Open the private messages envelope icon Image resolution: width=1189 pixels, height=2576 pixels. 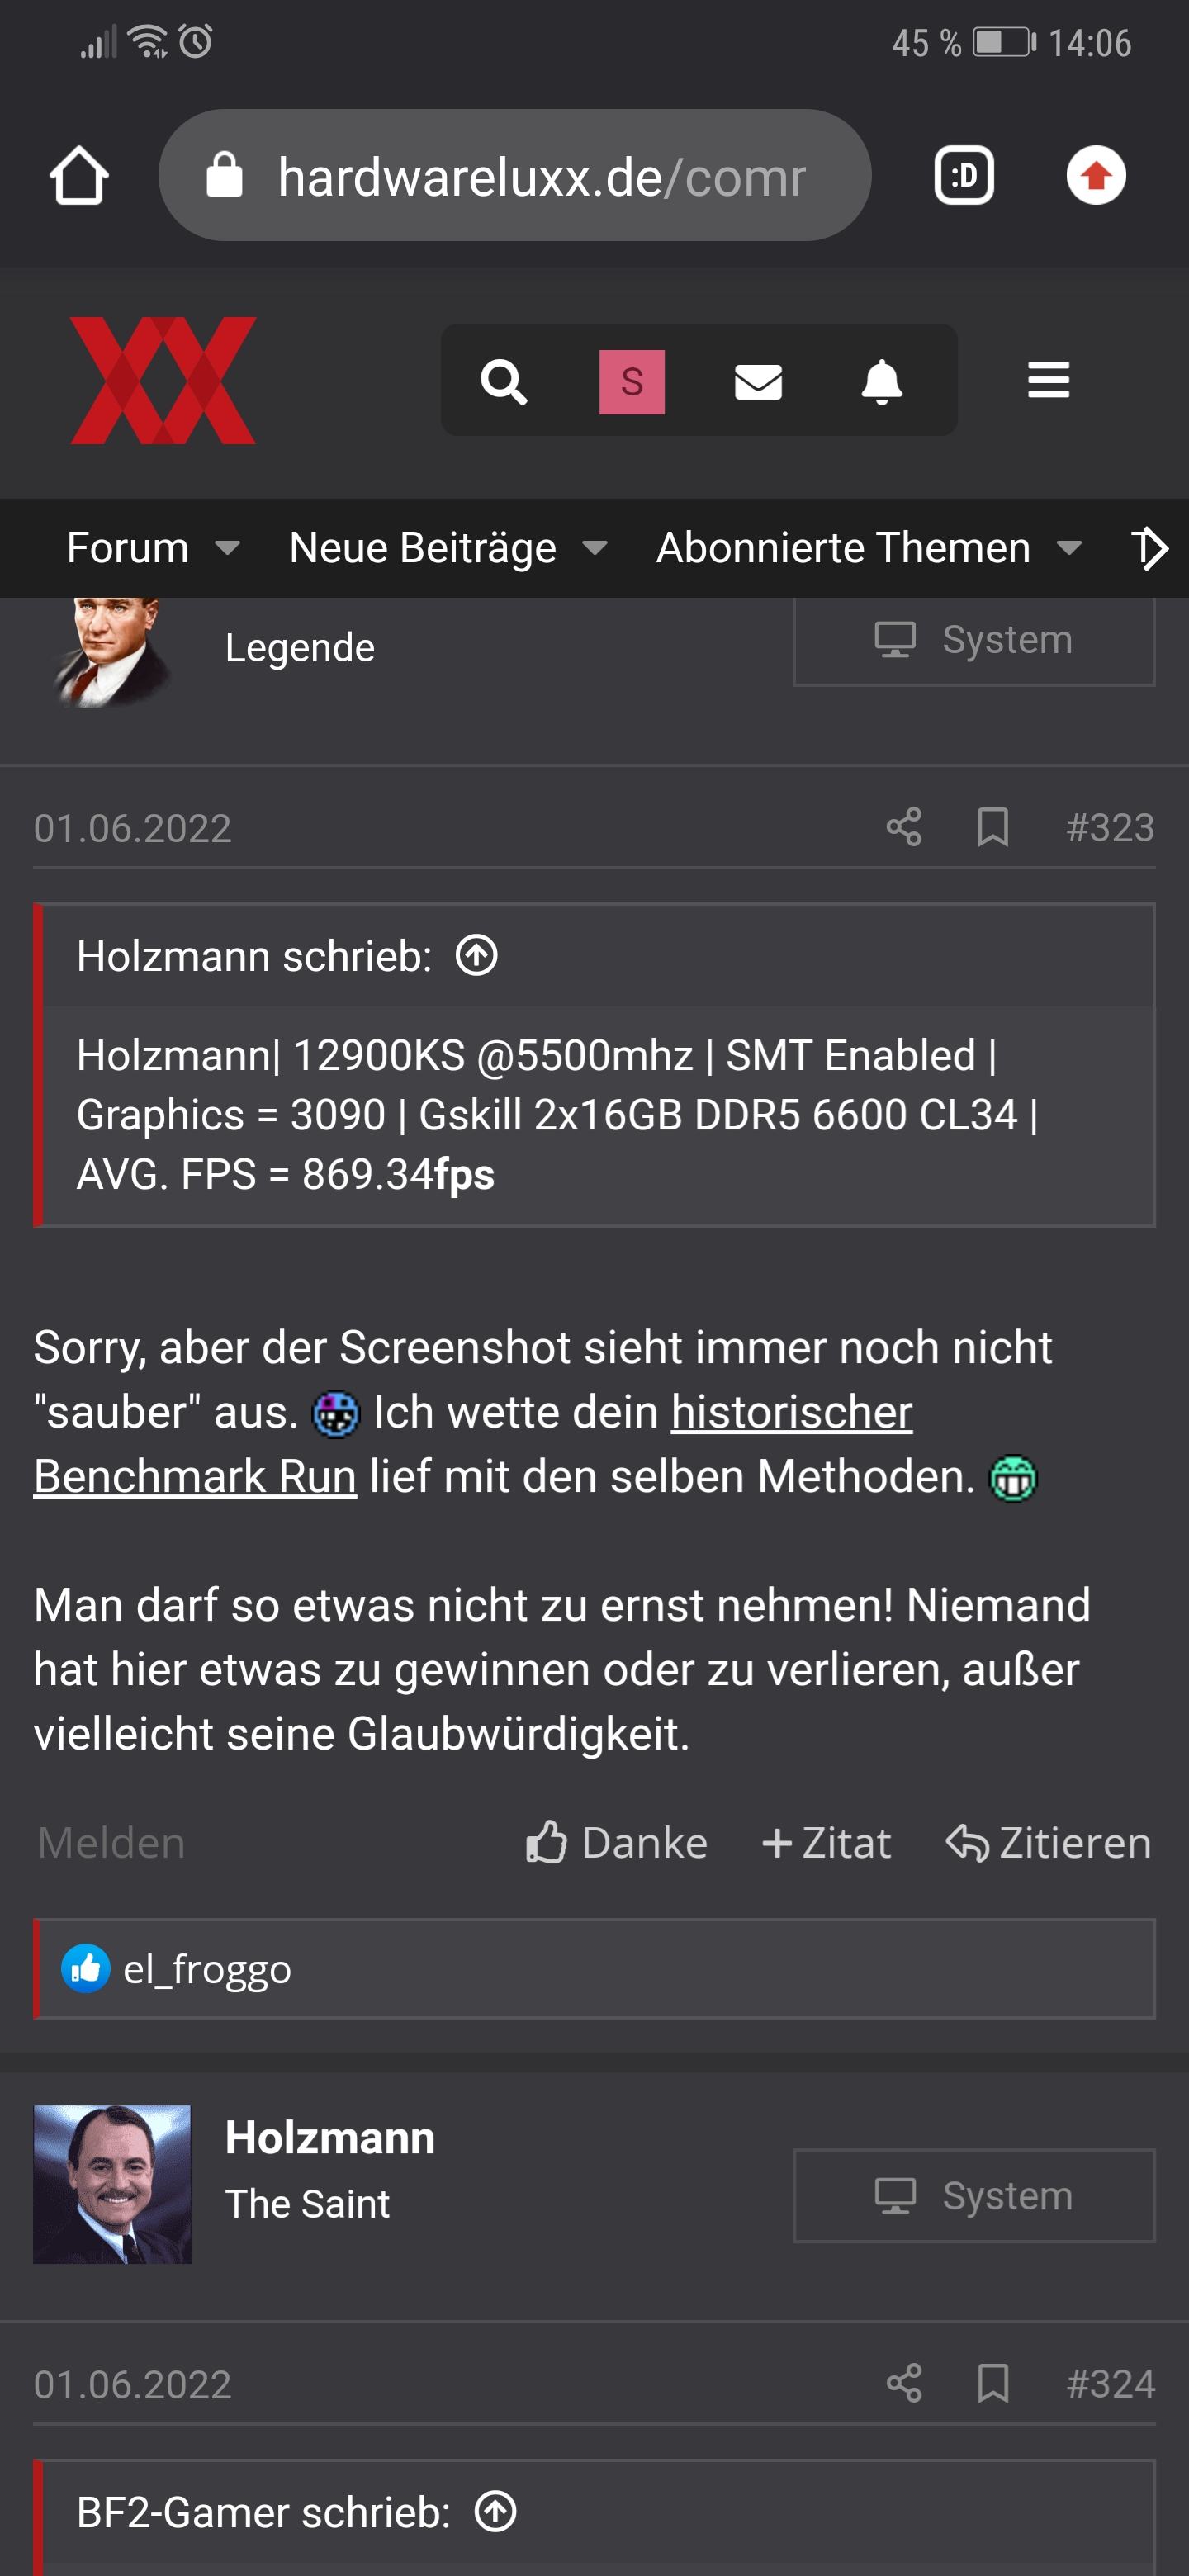click(x=758, y=381)
